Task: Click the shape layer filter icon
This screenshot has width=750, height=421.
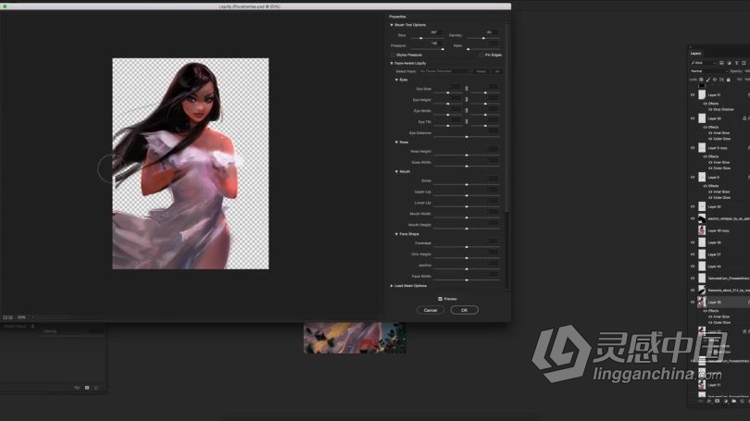Action: 744,63
